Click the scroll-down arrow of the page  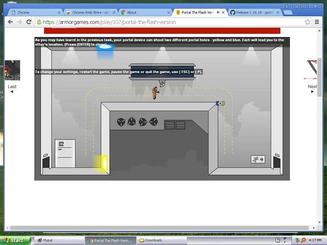point(319,222)
